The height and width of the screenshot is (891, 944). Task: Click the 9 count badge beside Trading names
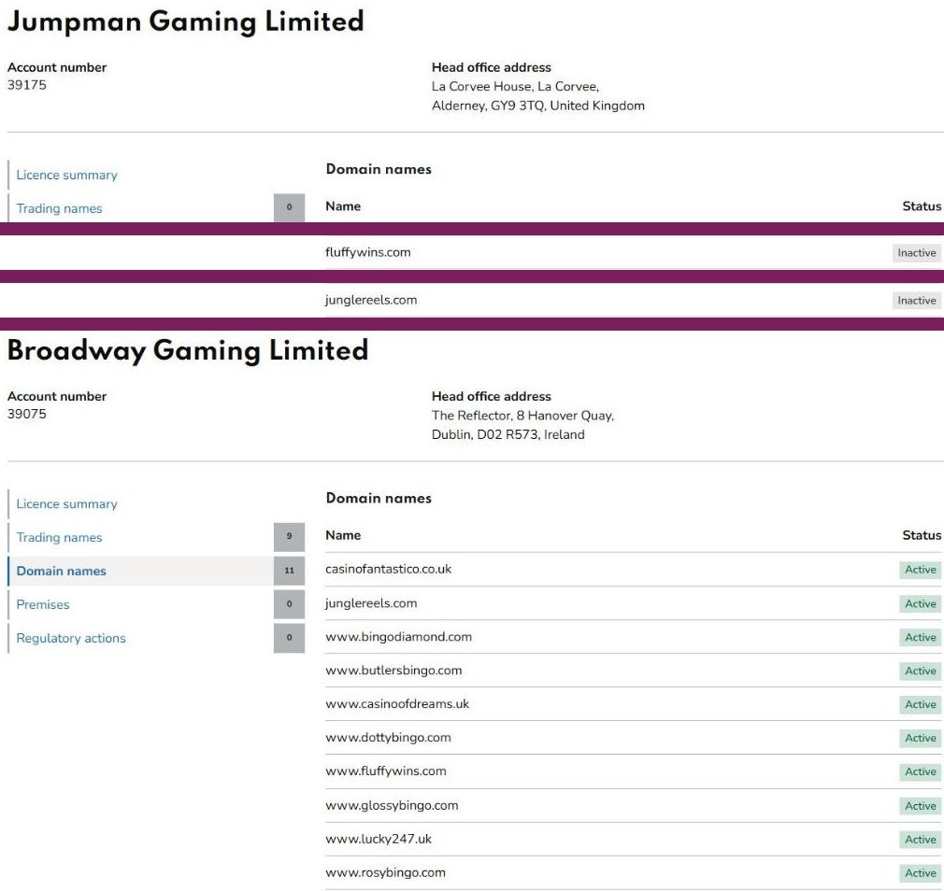click(x=289, y=537)
